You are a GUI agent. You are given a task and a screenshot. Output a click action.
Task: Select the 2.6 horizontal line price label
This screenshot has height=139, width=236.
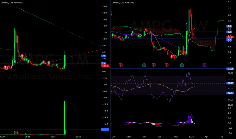[104, 63]
